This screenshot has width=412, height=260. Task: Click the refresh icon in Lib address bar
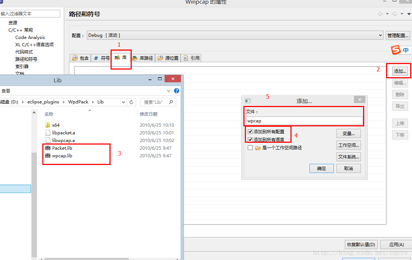[131, 102]
